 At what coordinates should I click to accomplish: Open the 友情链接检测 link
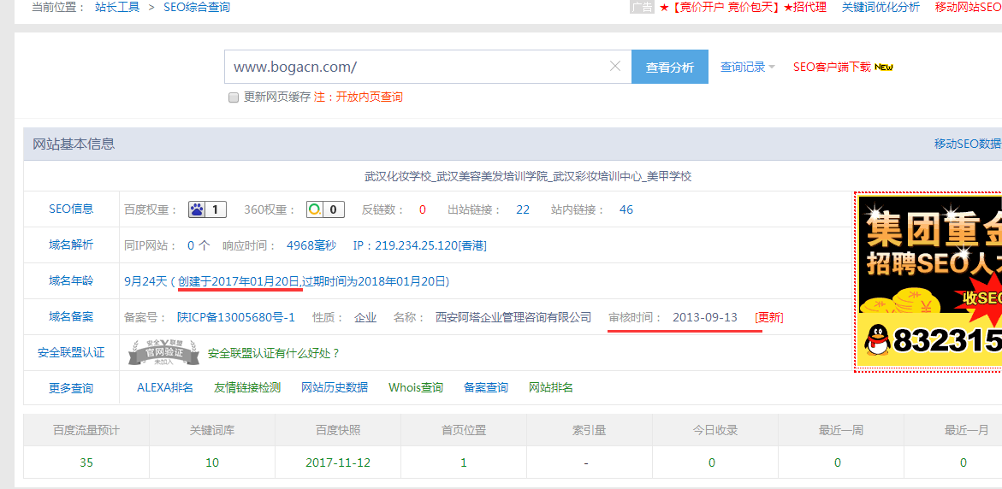(x=247, y=387)
